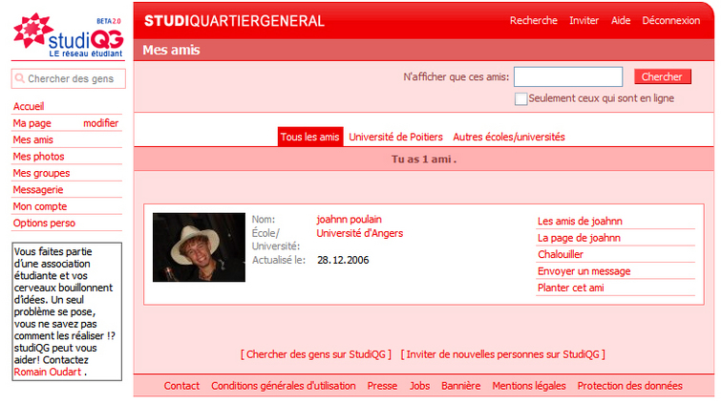Image resolution: width=722 pixels, height=406 pixels.
Task: Open Accueil in the sidebar
Action: tap(29, 106)
